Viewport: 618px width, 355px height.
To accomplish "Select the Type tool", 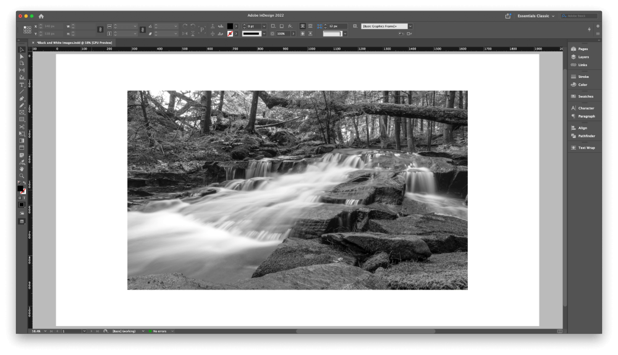I will (x=22, y=85).
